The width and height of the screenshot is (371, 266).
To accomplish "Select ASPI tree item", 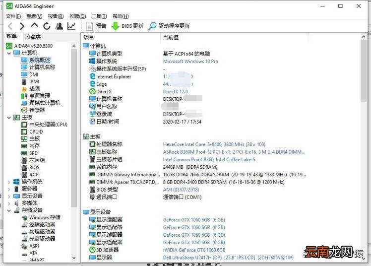I will pos(30,246).
